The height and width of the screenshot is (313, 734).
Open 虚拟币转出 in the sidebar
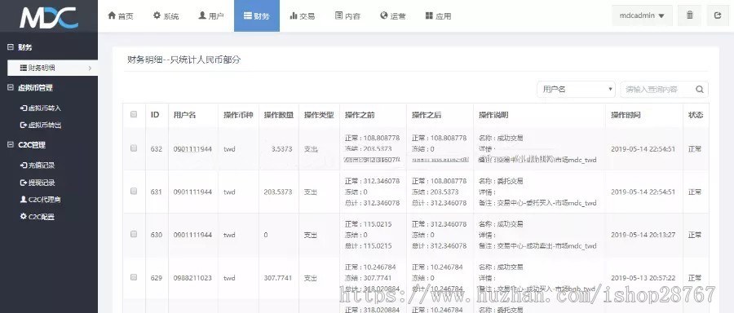40,125
